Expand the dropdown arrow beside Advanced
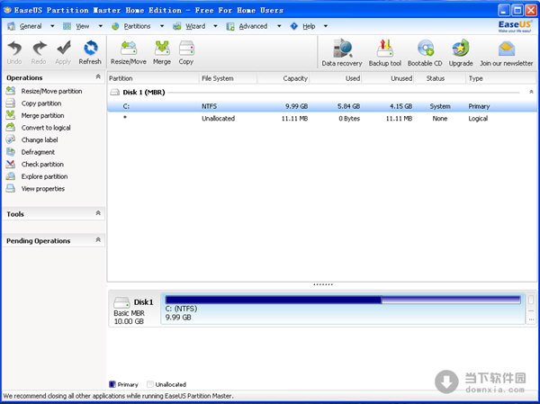 tap(279, 26)
